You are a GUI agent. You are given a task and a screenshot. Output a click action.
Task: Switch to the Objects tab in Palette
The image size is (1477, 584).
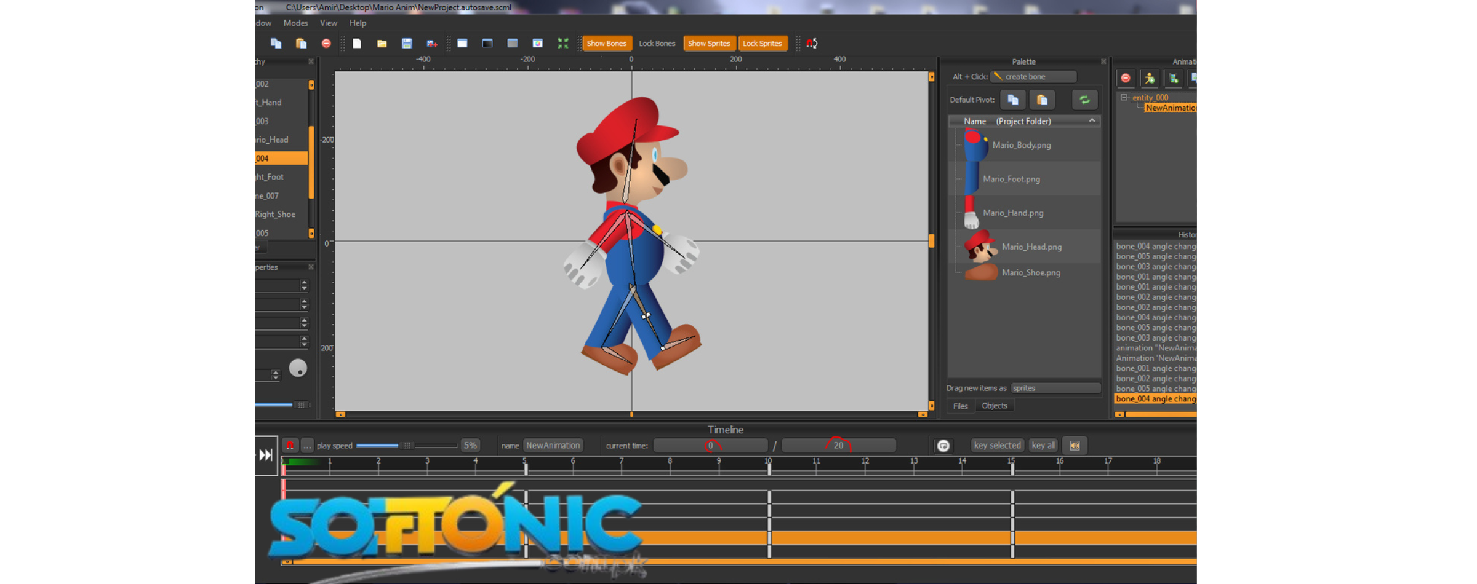(x=994, y=406)
